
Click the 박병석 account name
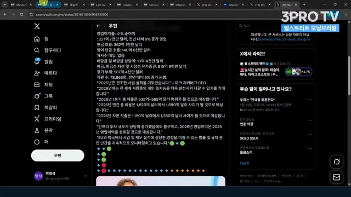50,173
